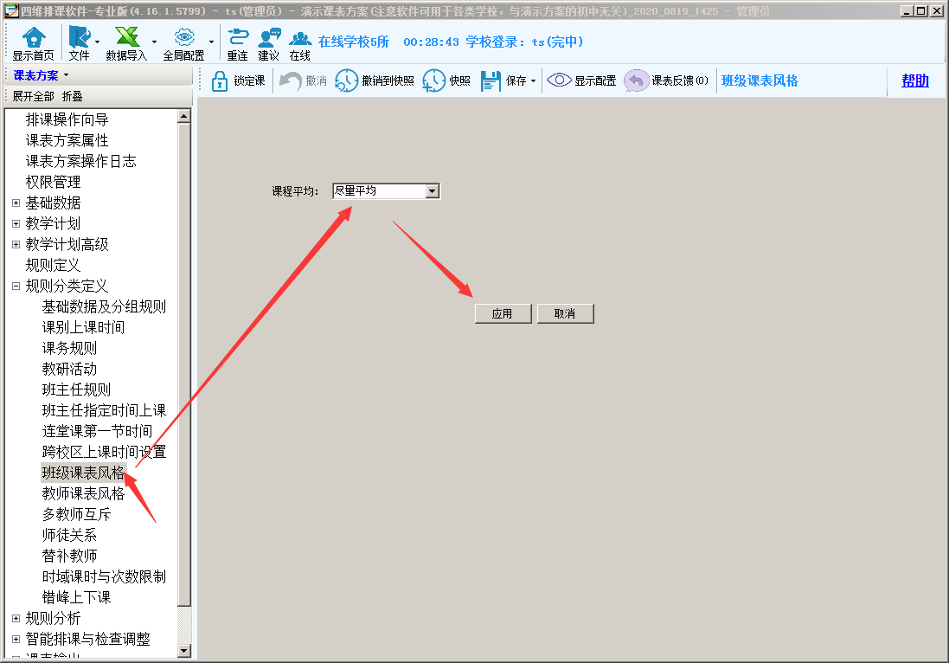Click 撤消到快照 restore snapshot icon

coord(346,80)
